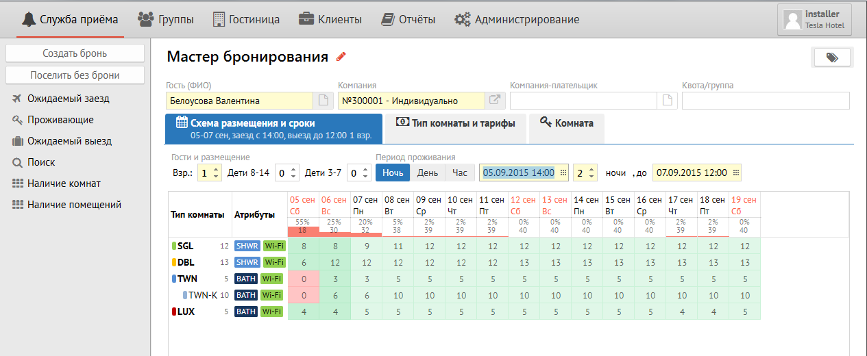The width and height of the screenshot is (867, 356).
Task: Open the external link icon beside company field
Action: point(494,101)
